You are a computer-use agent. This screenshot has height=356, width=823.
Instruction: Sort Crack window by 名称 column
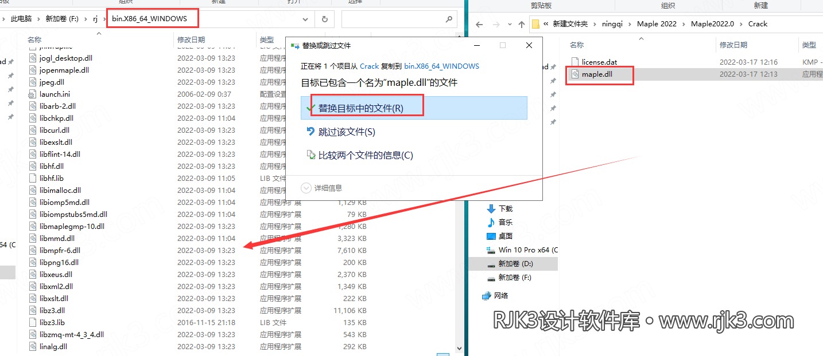click(577, 45)
